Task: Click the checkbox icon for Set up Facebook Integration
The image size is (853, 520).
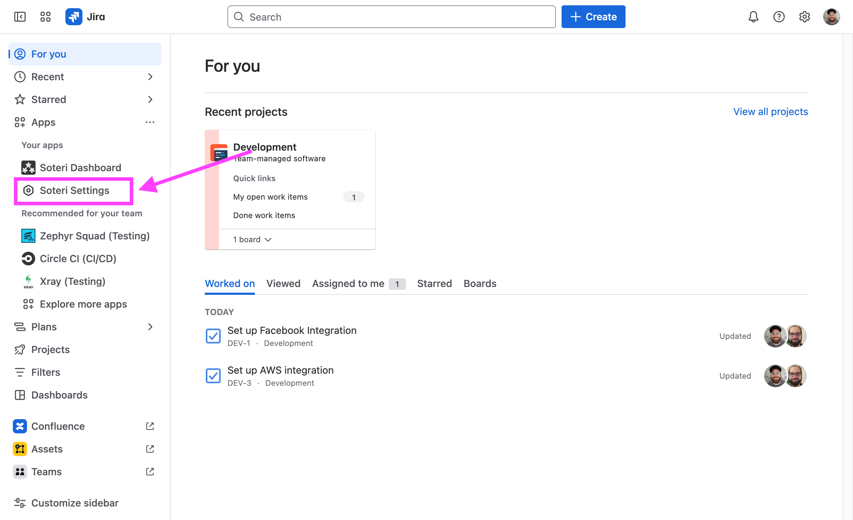Action: [213, 336]
